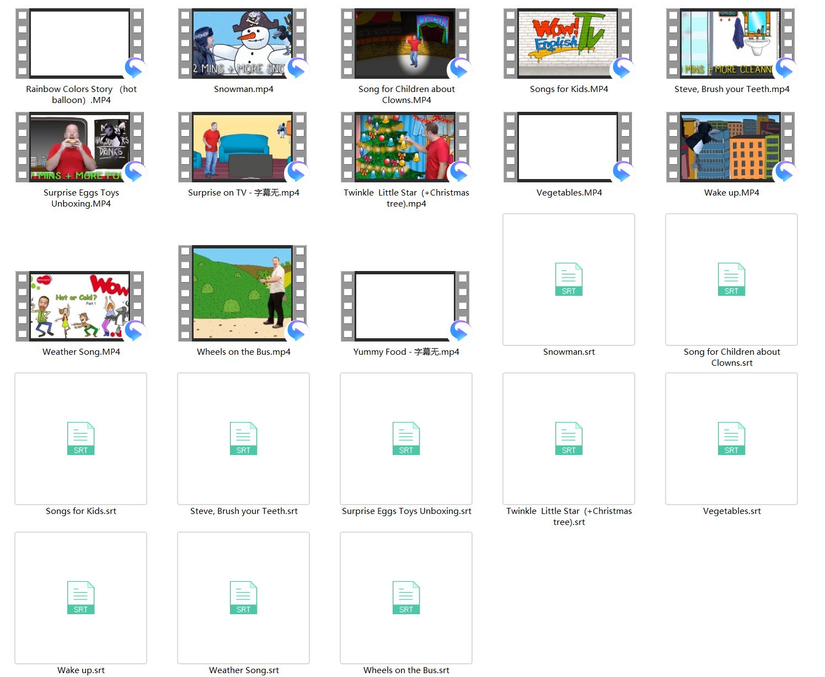Screen dimensions: 825x677
Task: Click the Vegetables.srt file icon
Action: [731, 438]
